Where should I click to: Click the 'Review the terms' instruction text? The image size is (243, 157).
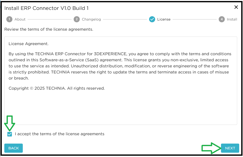pyautogui.click(x=49, y=29)
